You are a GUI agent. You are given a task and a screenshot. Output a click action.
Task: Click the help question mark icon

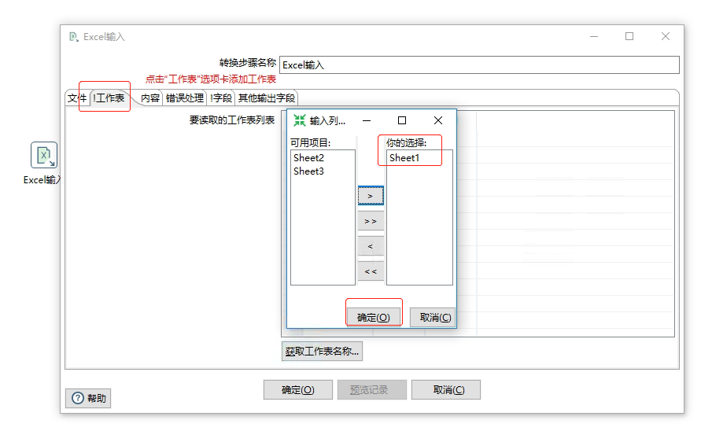[x=77, y=398]
